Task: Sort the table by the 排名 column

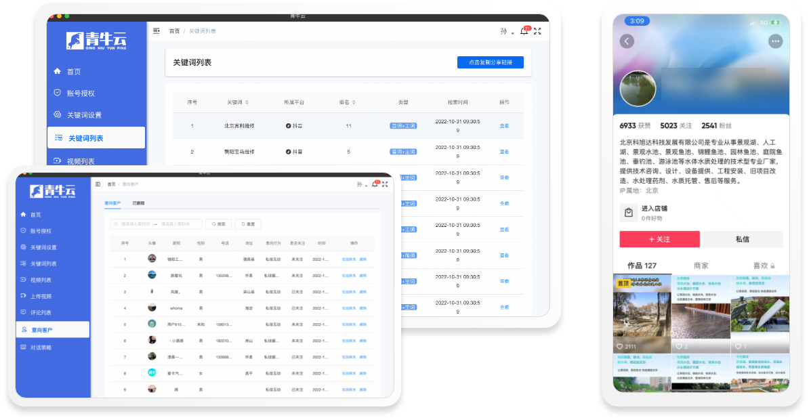Action: [348, 102]
